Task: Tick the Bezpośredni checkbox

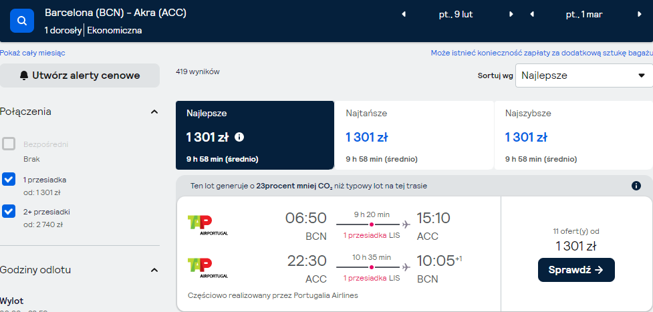Action: (9, 144)
